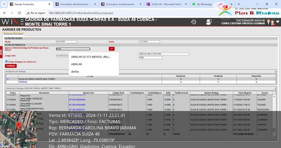Screen dimensions: 281x148
Task: Close the Kardex Productos tab
Action: (49, 4)
